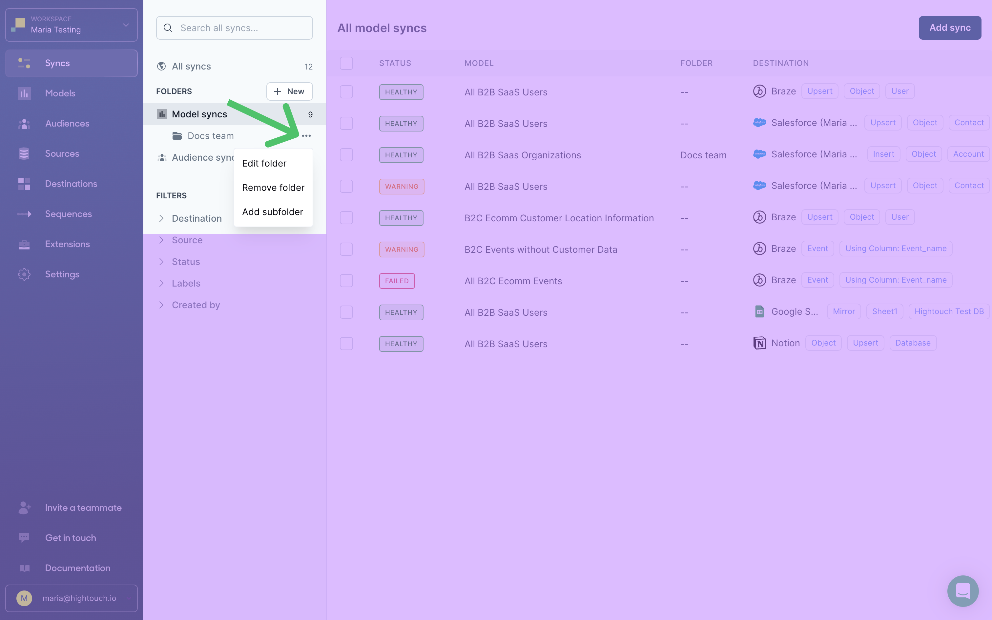Click the Sheet1 tag

884,311
